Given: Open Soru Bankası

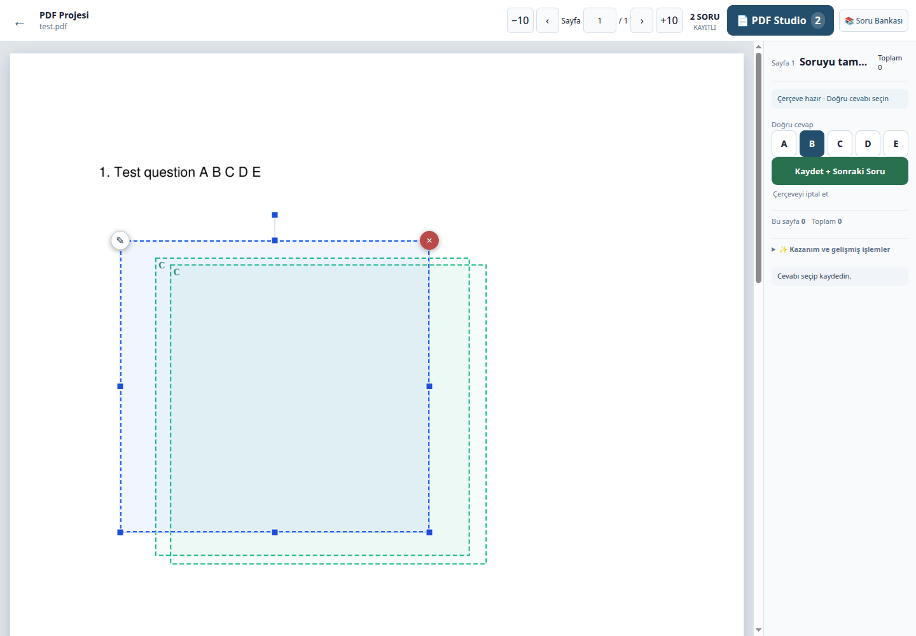Looking at the screenshot, I should coord(873,20).
